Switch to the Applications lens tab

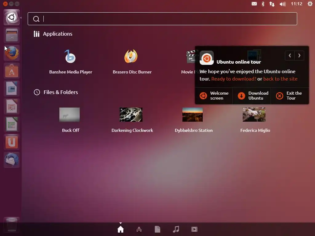139,229
